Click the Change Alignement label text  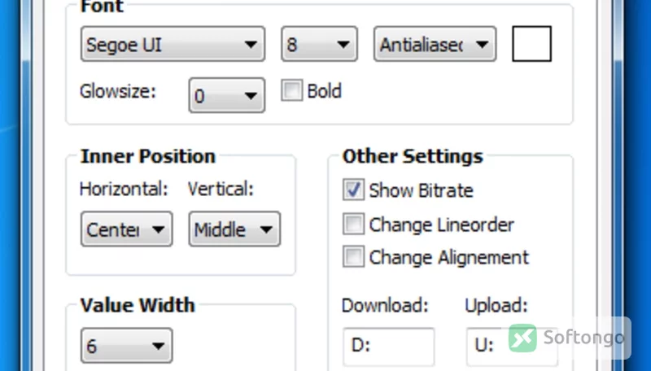449,257
